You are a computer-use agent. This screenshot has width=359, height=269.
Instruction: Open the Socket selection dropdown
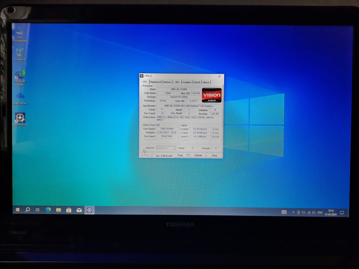coord(167,148)
